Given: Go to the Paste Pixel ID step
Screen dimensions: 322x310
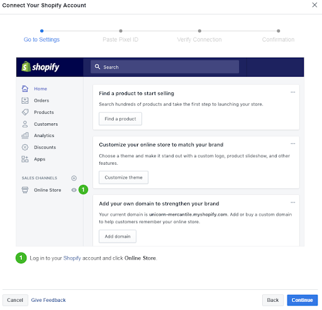Looking at the screenshot, I should pyautogui.click(x=121, y=40).
